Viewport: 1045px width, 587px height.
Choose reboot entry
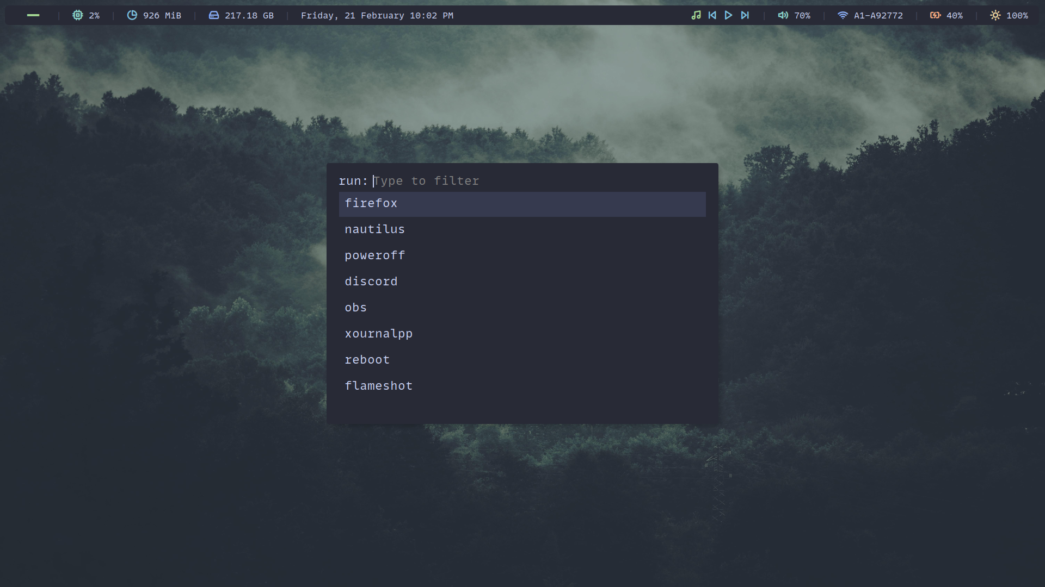click(x=522, y=360)
